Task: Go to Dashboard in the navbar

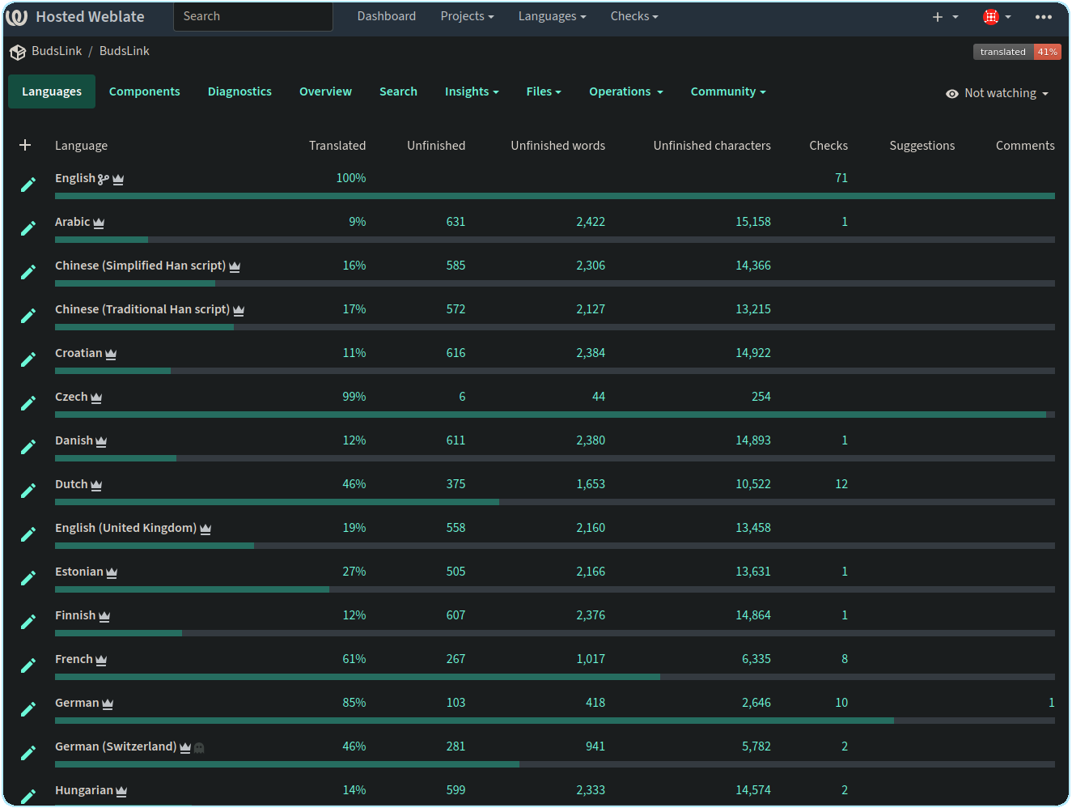Action: (x=387, y=16)
